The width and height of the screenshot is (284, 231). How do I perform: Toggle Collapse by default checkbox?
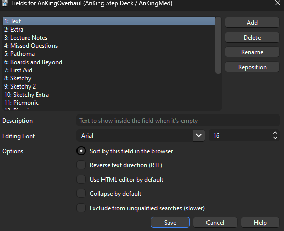(81, 193)
